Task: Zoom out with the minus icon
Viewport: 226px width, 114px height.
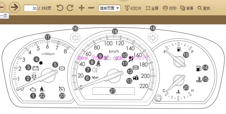Action: 91,8
